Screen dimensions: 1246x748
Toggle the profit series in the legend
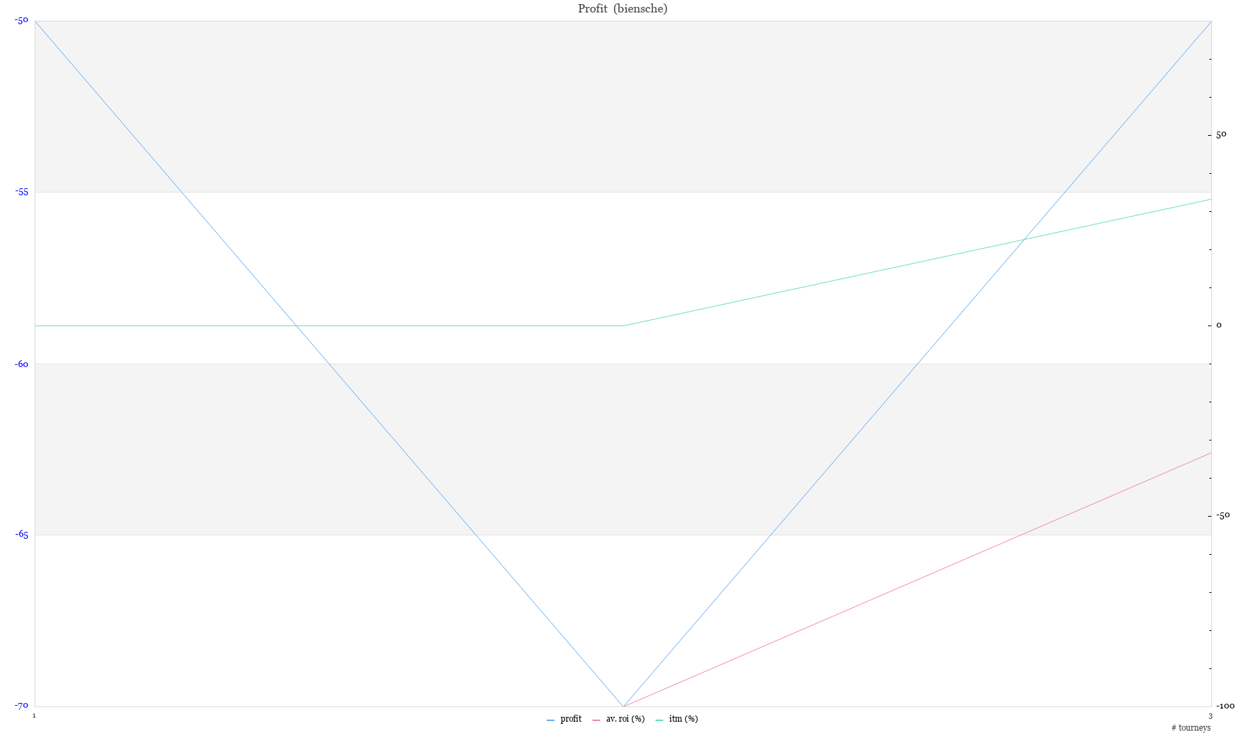tap(570, 719)
